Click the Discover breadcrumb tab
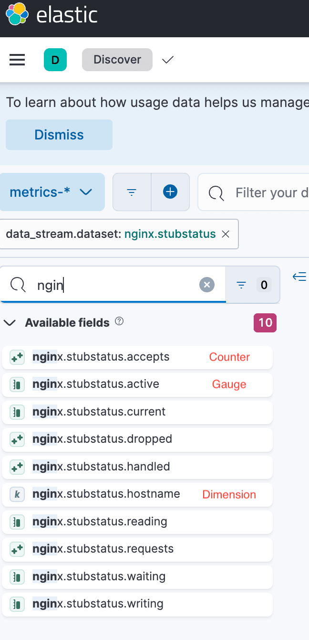The image size is (309, 640). 117,60
